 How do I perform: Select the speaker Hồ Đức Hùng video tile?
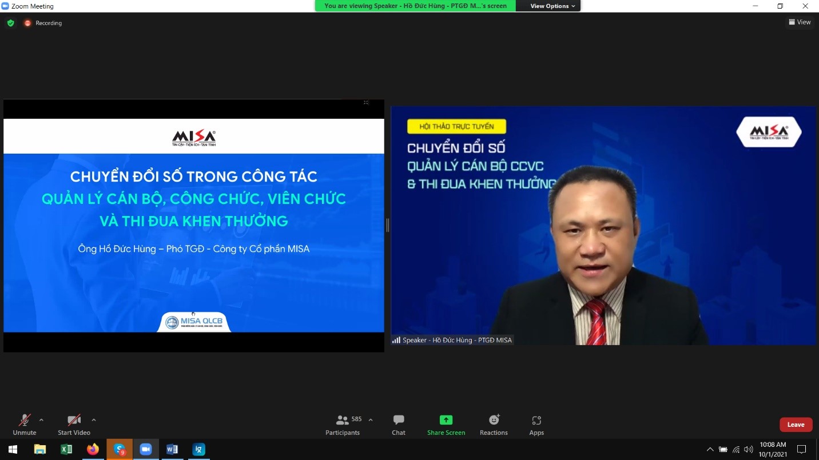click(603, 226)
